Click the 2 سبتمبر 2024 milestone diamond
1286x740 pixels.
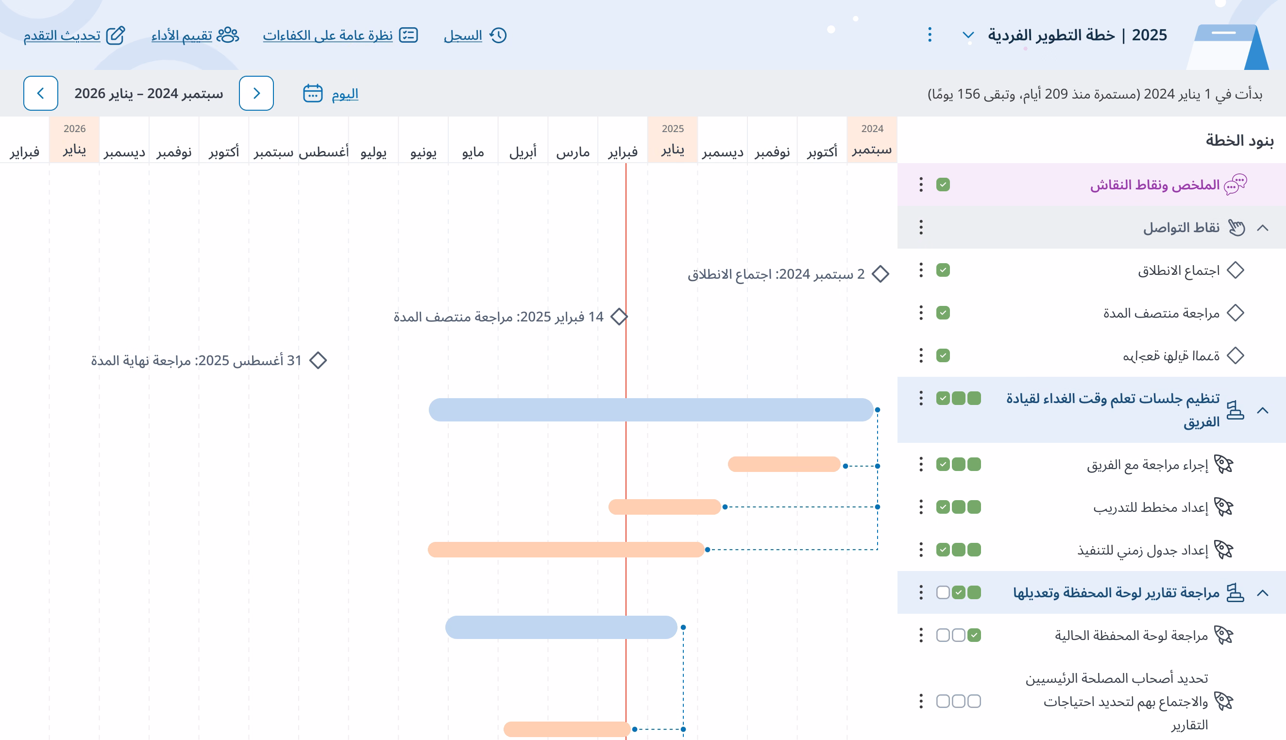click(x=880, y=274)
